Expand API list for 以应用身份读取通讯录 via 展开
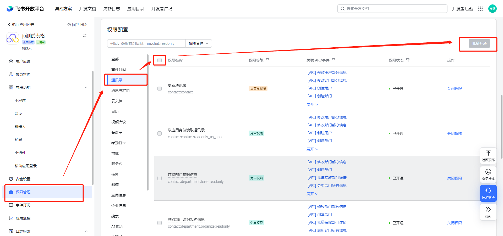Screen dimensions: 503x236 coord(313,149)
